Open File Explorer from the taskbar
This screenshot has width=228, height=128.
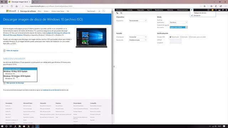(20, 126)
